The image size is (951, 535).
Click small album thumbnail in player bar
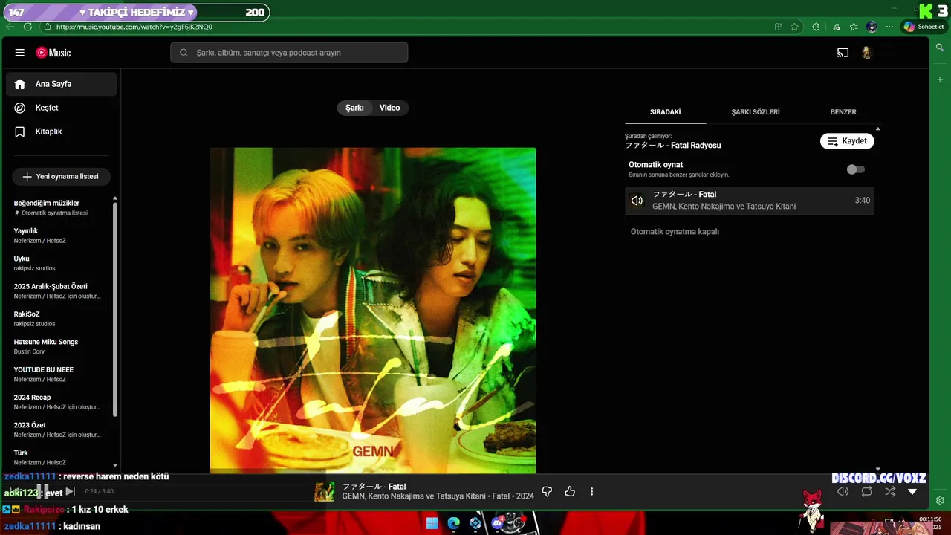[325, 491]
